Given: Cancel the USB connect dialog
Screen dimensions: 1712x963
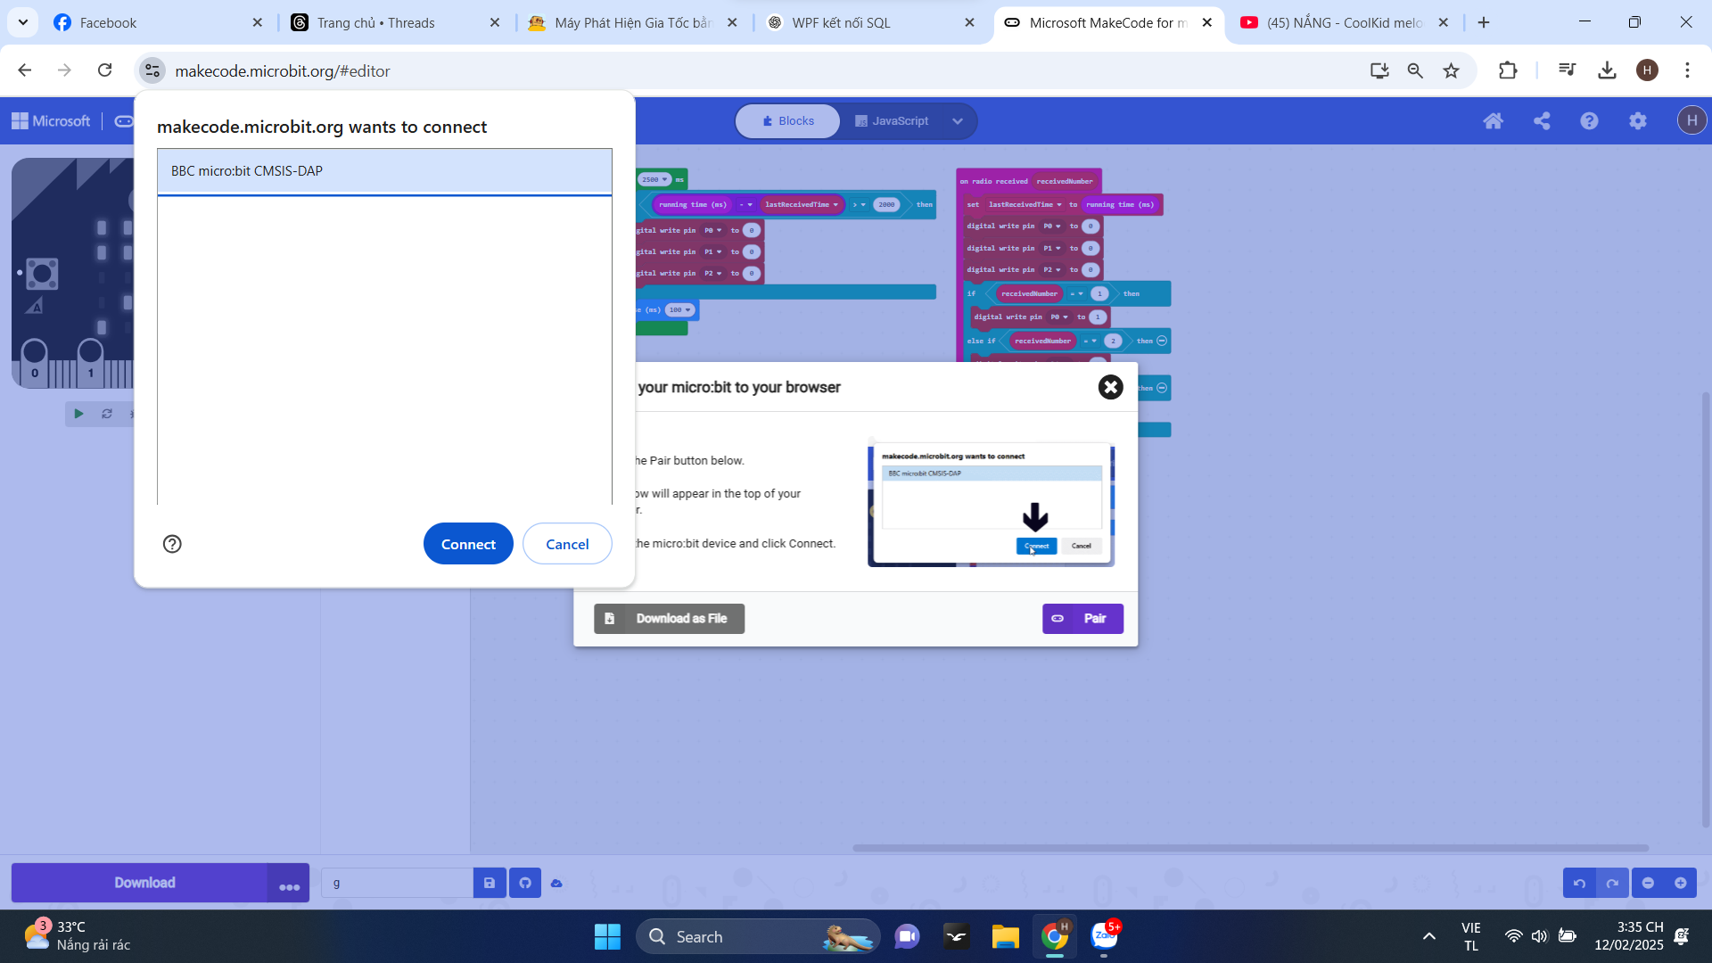Looking at the screenshot, I should (567, 544).
